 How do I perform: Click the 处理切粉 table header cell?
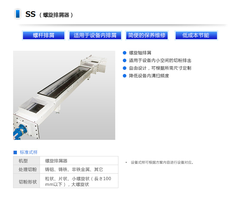[26, 169]
